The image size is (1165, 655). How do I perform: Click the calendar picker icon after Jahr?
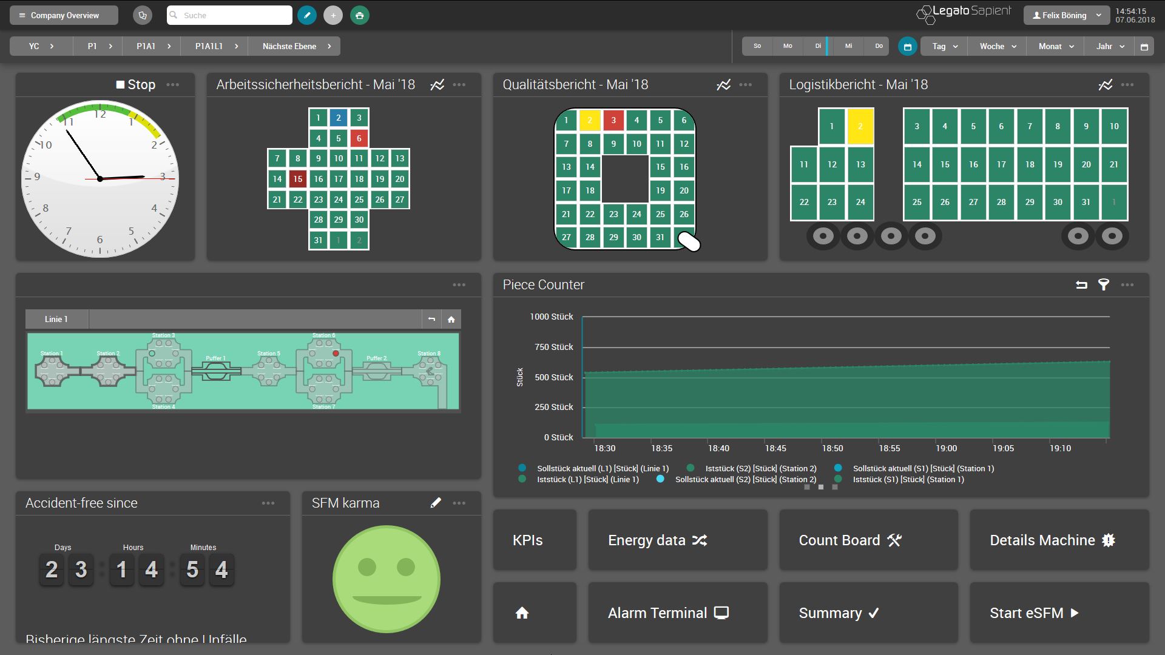pyautogui.click(x=1144, y=47)
